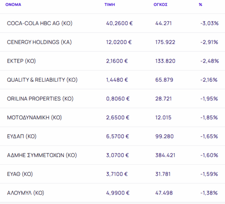Select volume 65.879 cell
The height and width of the screenshot is (204, 225).
(x=164, y=80)
